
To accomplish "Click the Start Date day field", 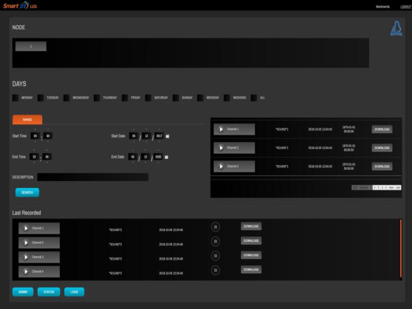I will [x=134, y=136].
